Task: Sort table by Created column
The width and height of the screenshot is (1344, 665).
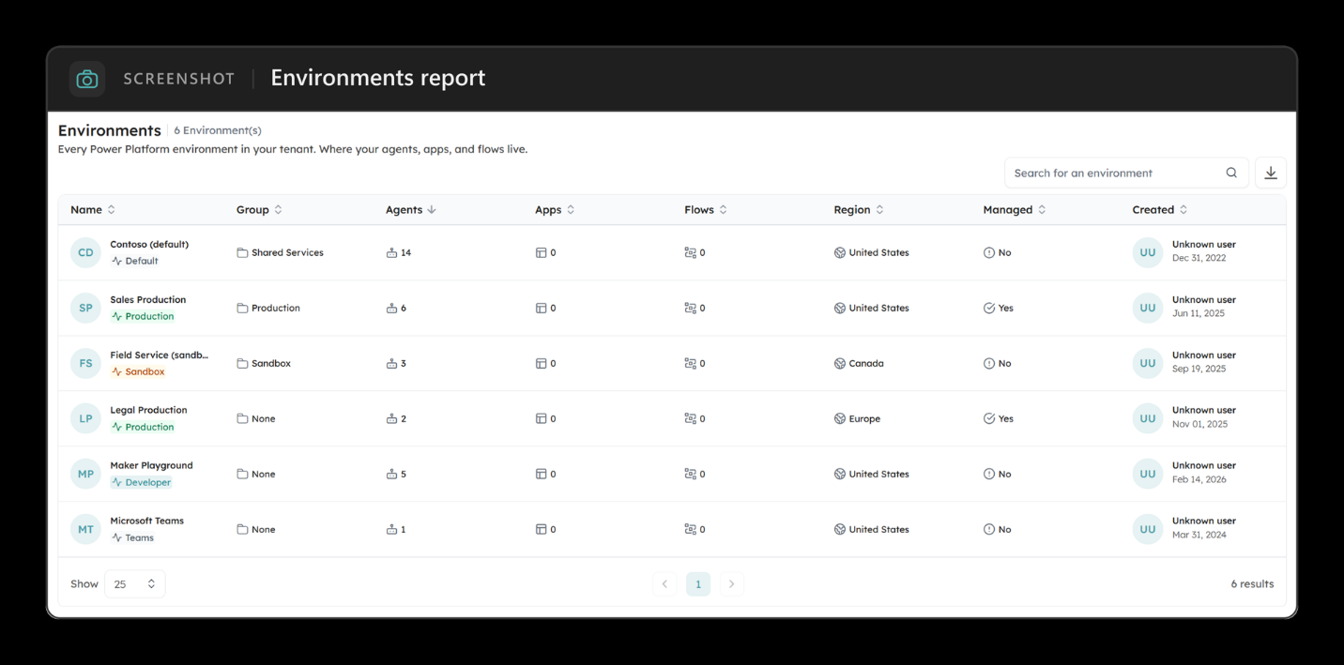Action: pyautogui.click(x=1160, y=209)
